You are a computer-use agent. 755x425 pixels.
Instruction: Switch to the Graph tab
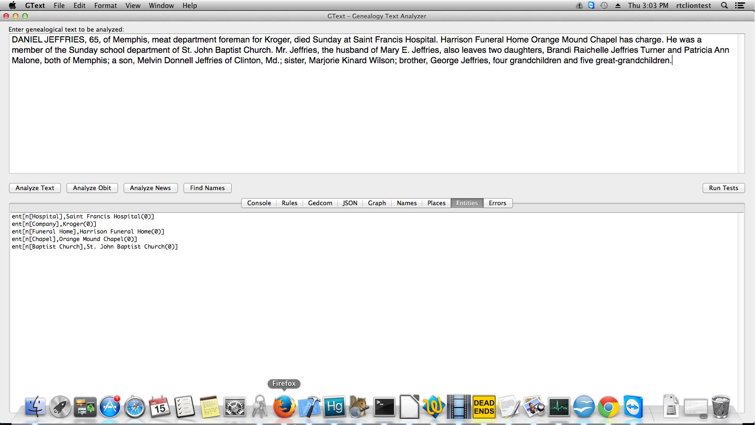click(377, 203)
